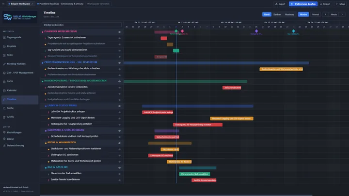
Task: Toggle eye for Tagesagenda Screenshot aufnehmen
Action: click(x=120, y=38)
